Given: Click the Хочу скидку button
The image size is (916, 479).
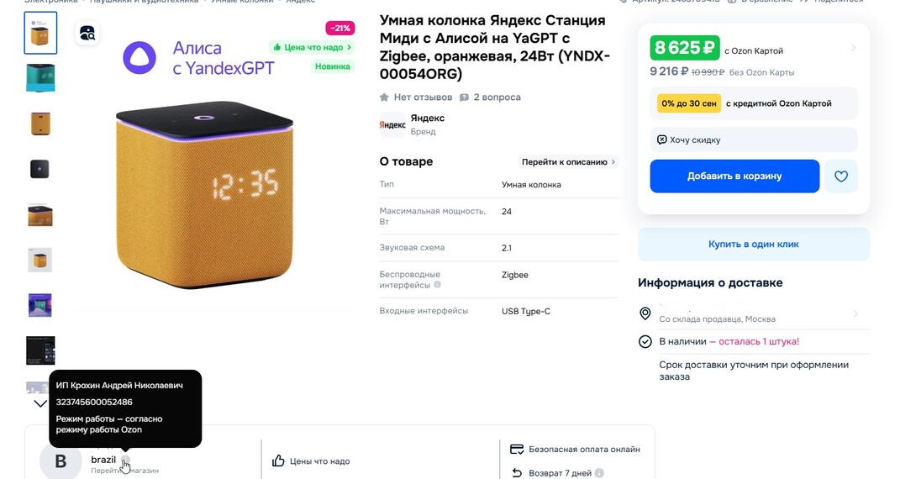Looking at the screenshot, I should [754, 139].
